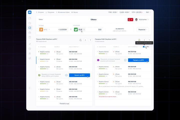Click the blue app logo icon
This screenshot has height=120, width=180.
[30, 12]
